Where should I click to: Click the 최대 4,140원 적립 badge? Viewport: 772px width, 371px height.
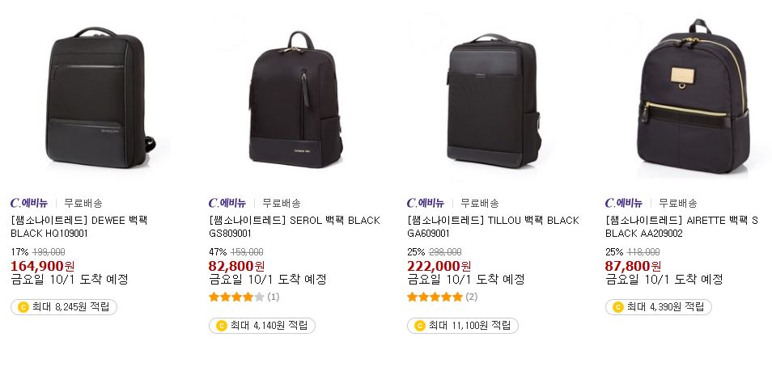pyautogui.click(x=262, y=326)
